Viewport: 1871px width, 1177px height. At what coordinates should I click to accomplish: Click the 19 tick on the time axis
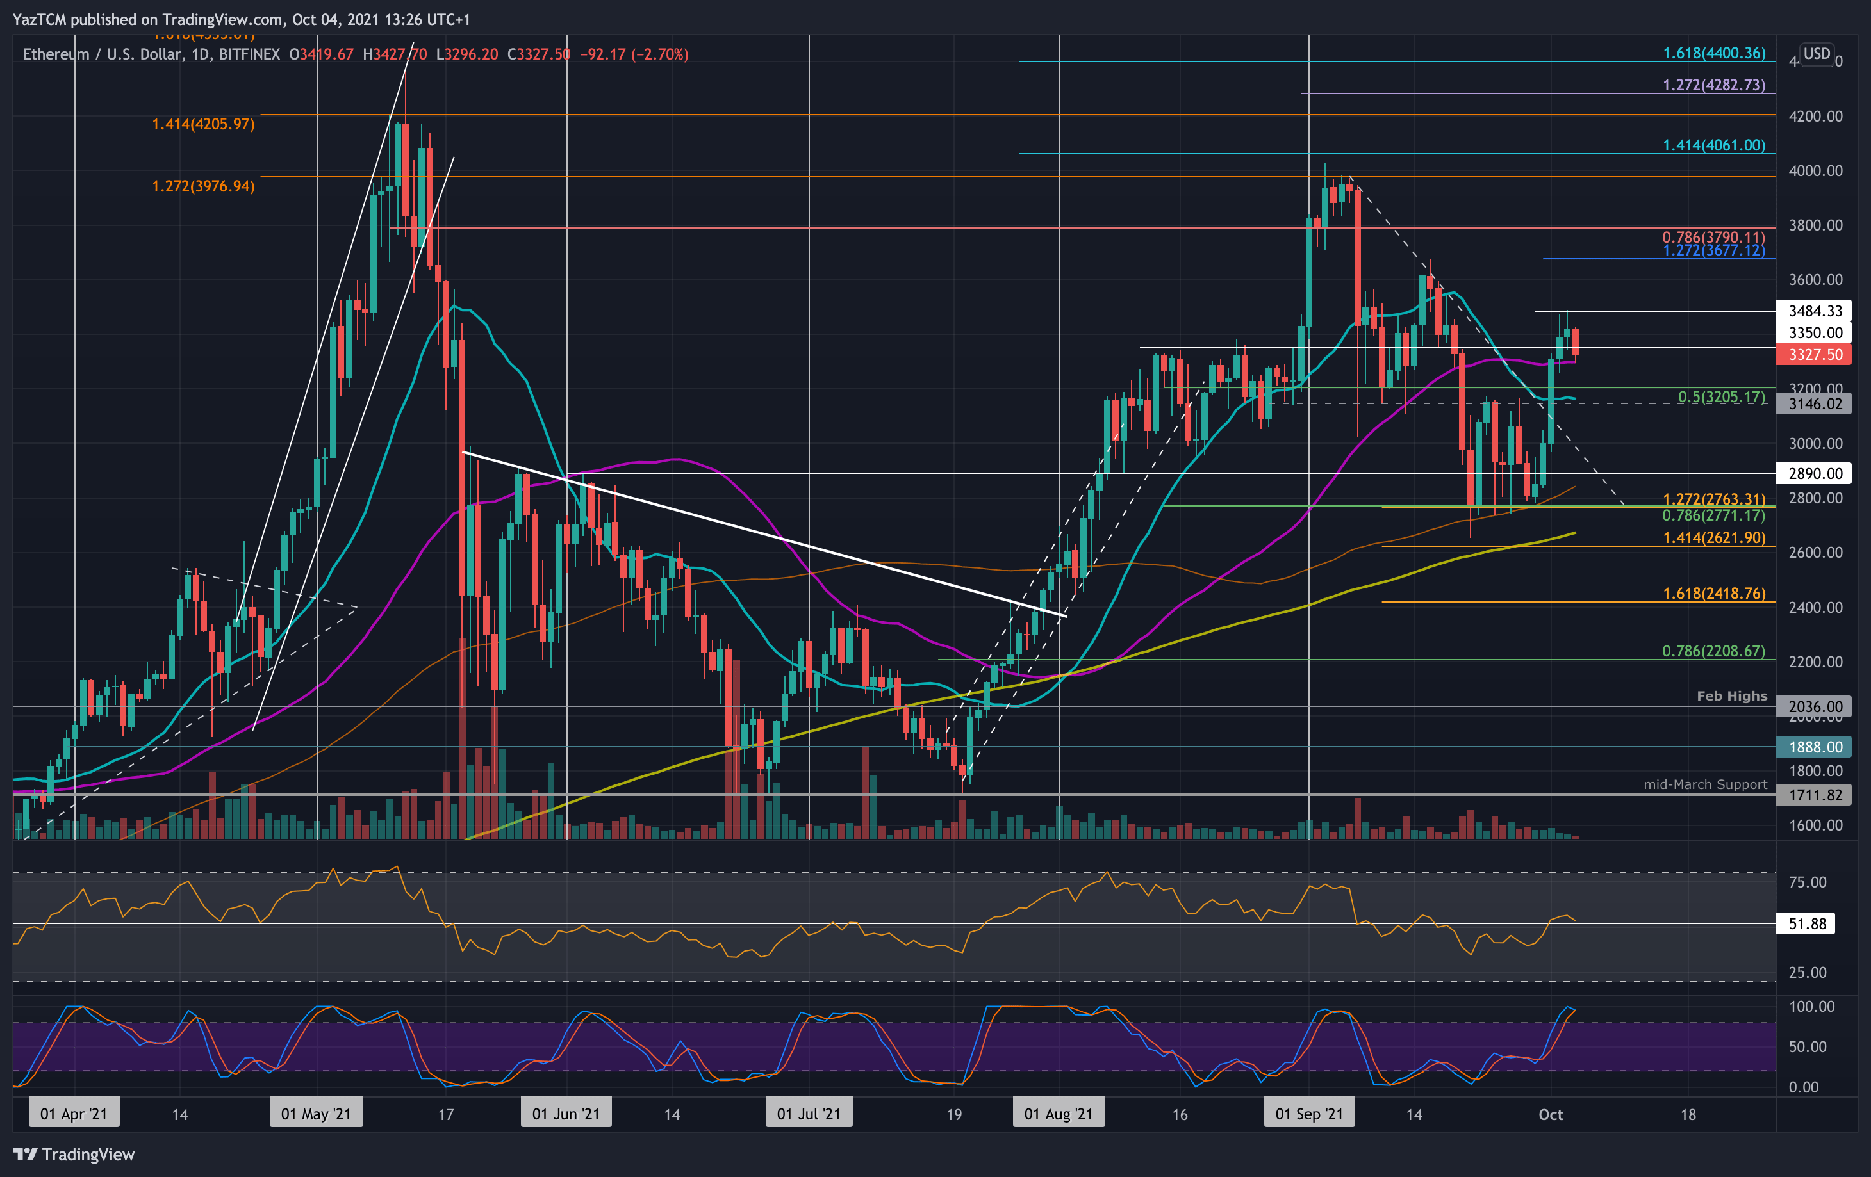pyautogui.click(x=954, y=1114)
